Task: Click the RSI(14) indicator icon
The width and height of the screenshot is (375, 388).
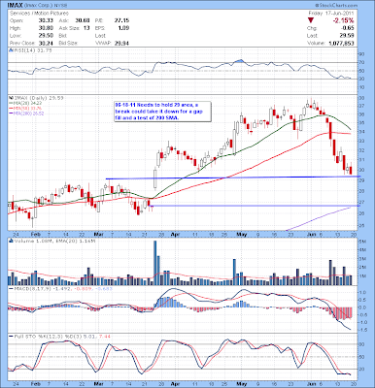Action: coord(11,50)
